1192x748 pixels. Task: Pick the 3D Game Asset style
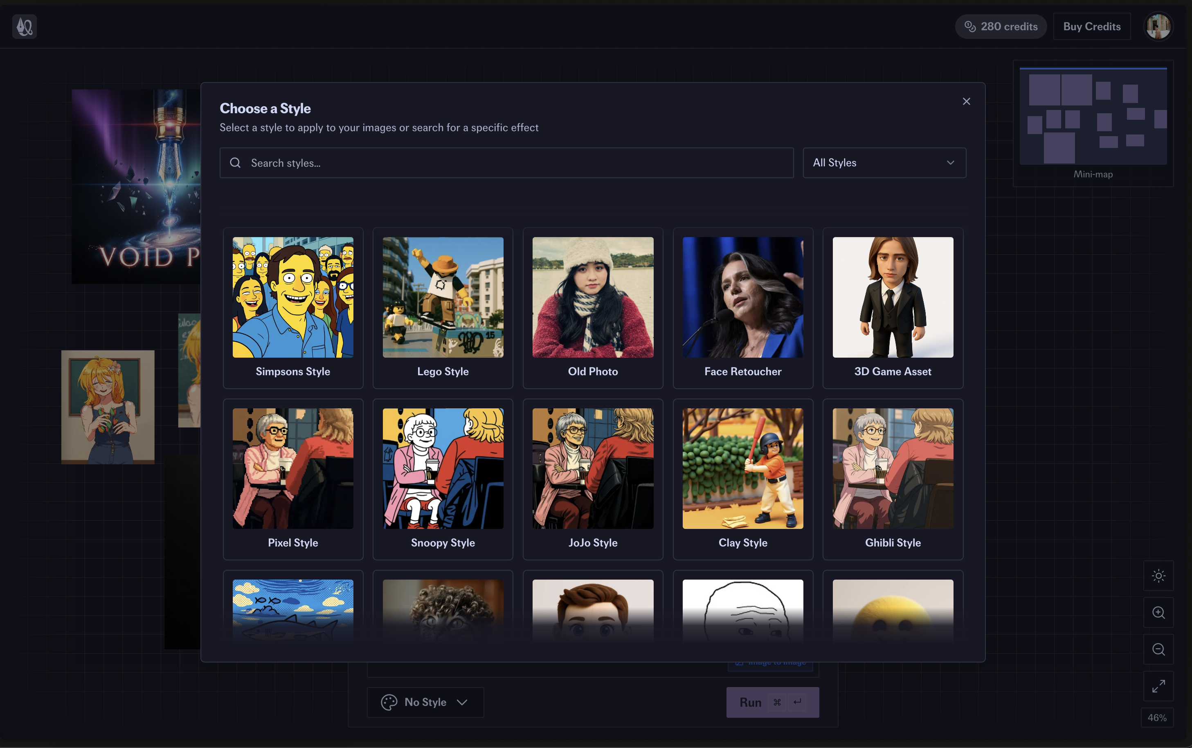point(893,308)
